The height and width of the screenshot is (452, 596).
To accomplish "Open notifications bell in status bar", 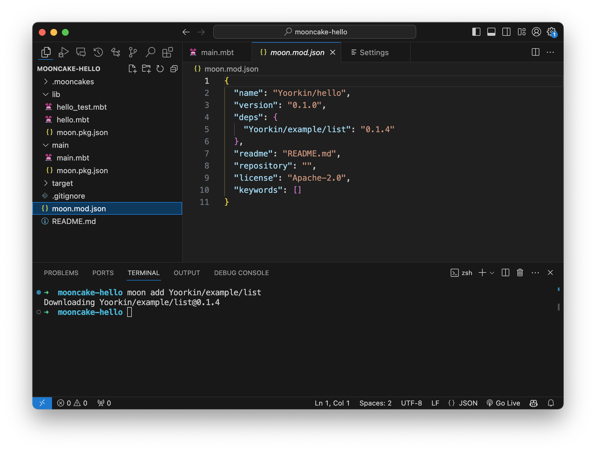I will coord(551,403).
